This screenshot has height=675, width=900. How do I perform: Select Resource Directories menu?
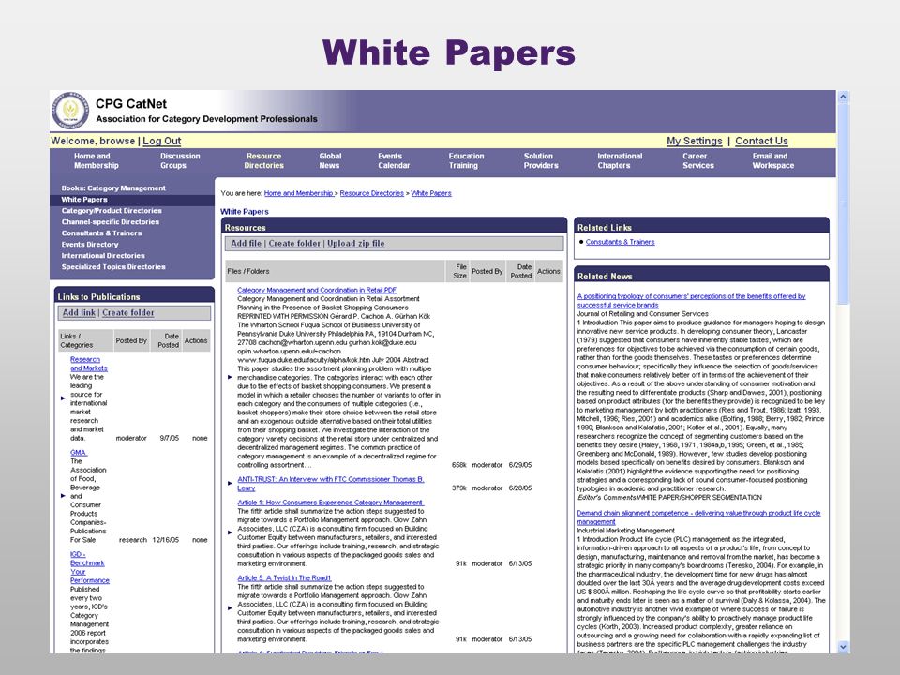263,160
